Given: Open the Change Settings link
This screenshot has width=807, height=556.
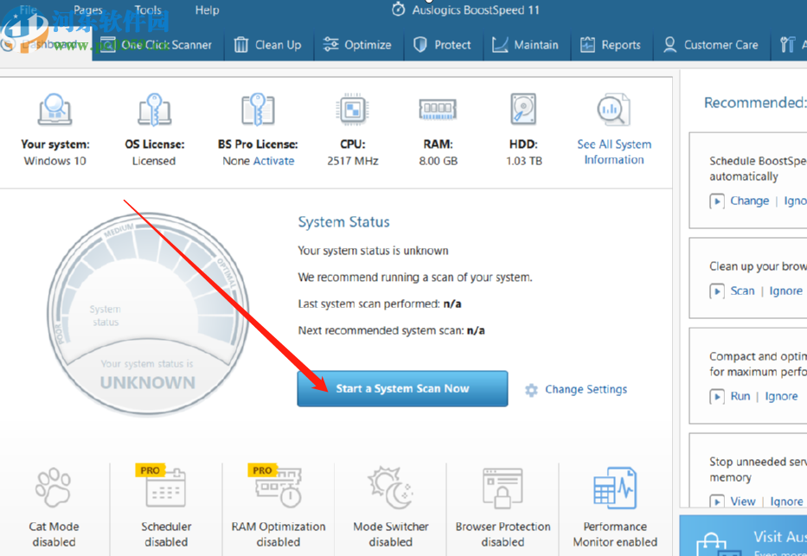Looking at the screenshot, I should (x=586, y=389).
